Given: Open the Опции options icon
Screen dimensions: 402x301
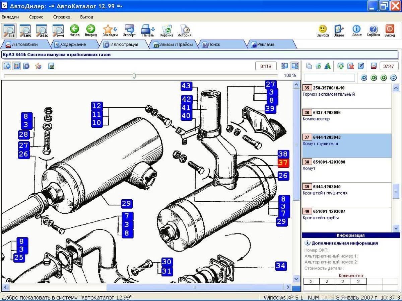Looking at the screenshot, I should (339, 30).
